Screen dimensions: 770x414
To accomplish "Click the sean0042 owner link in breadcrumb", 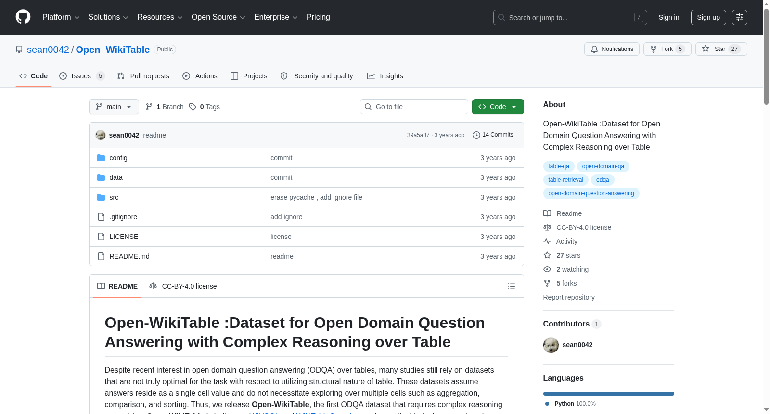I will (x=48, y=50).
